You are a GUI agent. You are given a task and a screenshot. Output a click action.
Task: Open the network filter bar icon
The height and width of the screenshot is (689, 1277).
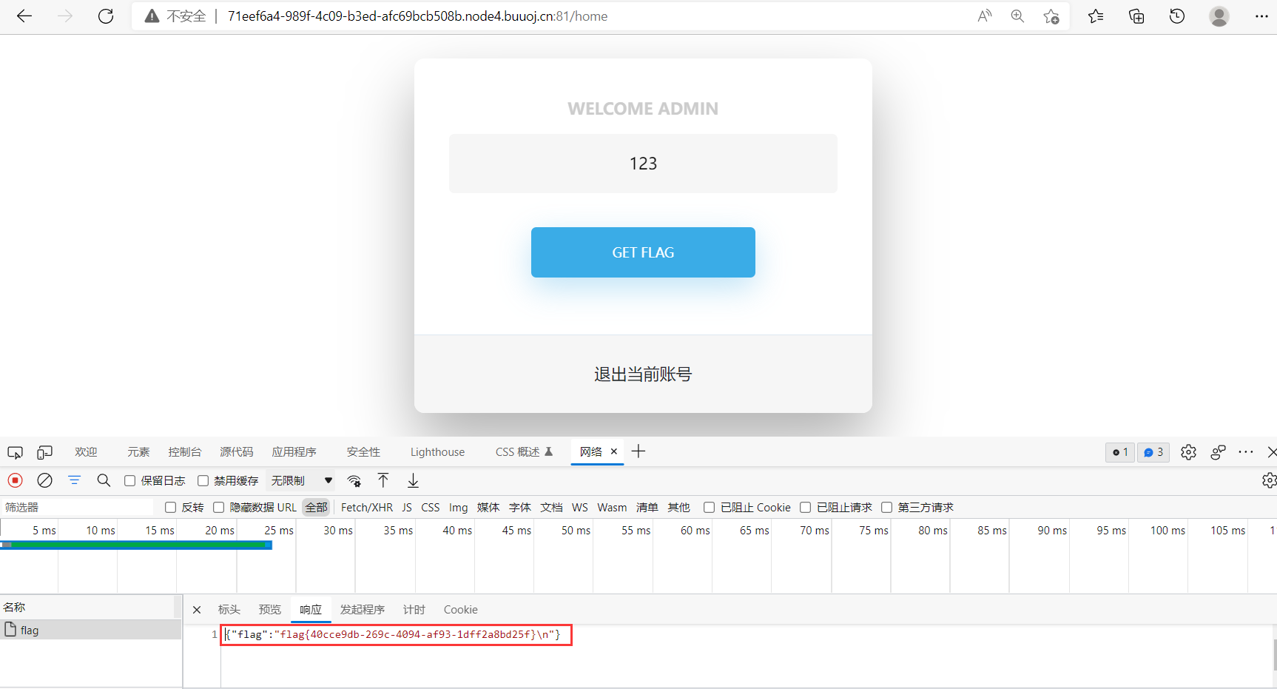pyautogui.click(x=74, y=480)
